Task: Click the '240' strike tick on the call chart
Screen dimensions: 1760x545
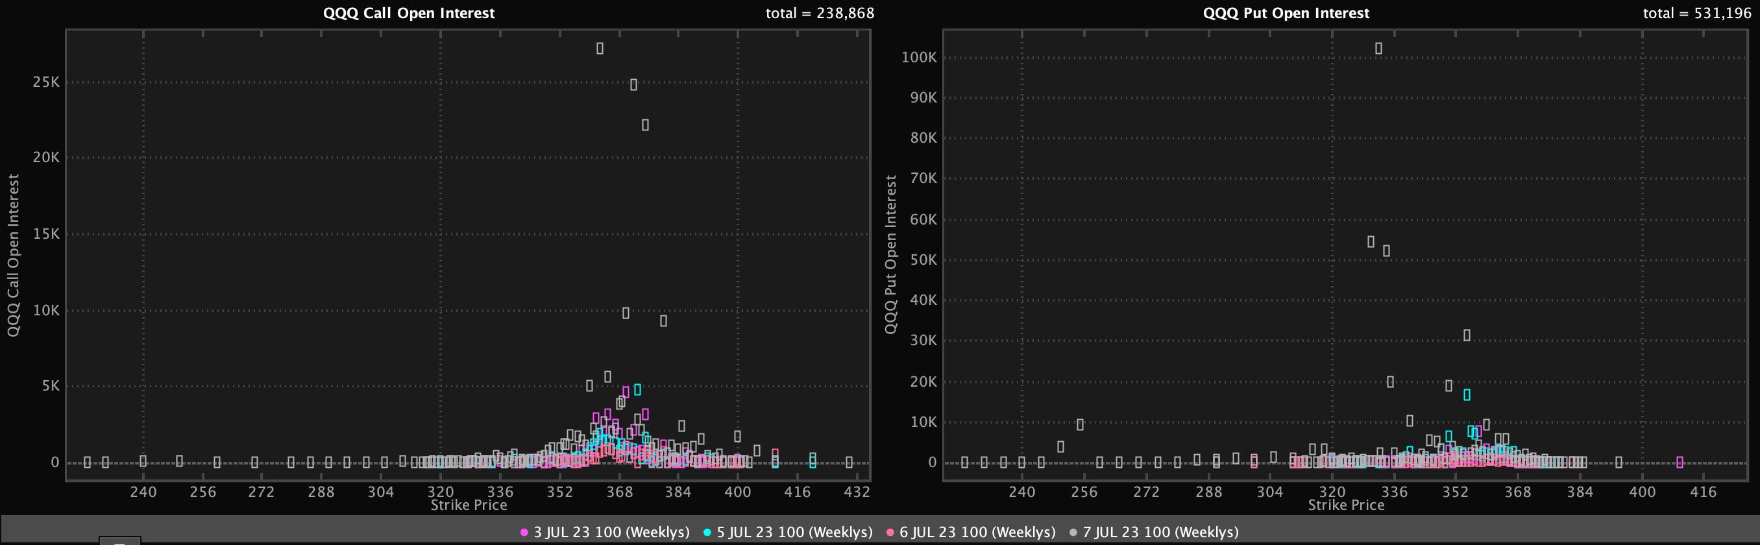Action: tap(143, 492)
